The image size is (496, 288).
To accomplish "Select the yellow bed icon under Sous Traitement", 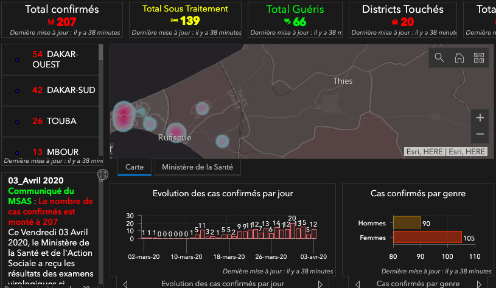I will [x=174, y=20].
